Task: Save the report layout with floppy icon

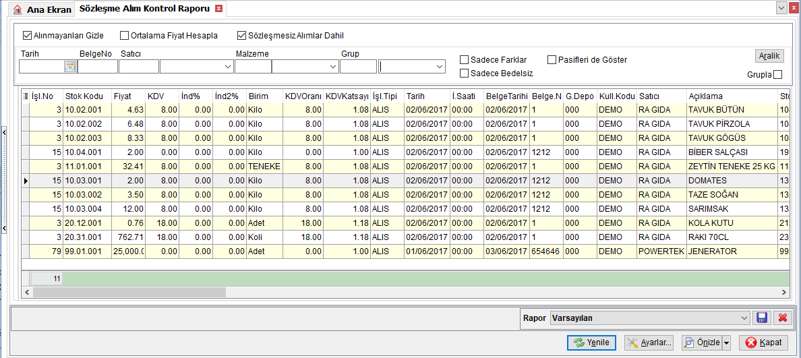Action: point(762,318)
